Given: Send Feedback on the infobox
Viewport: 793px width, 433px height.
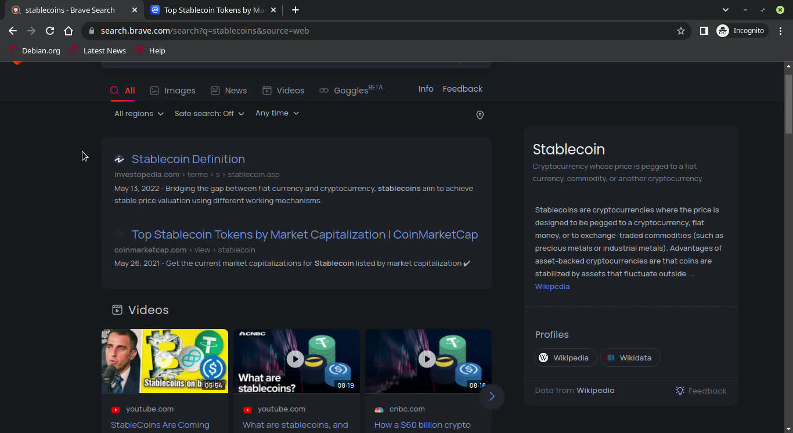Looking at the screenshot, I should [701, 391].
